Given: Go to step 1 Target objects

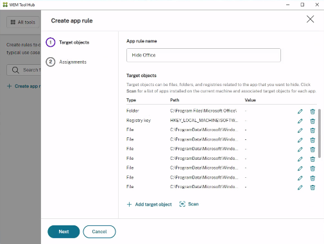Looking at the screenshot, I should tap(67, 42).
